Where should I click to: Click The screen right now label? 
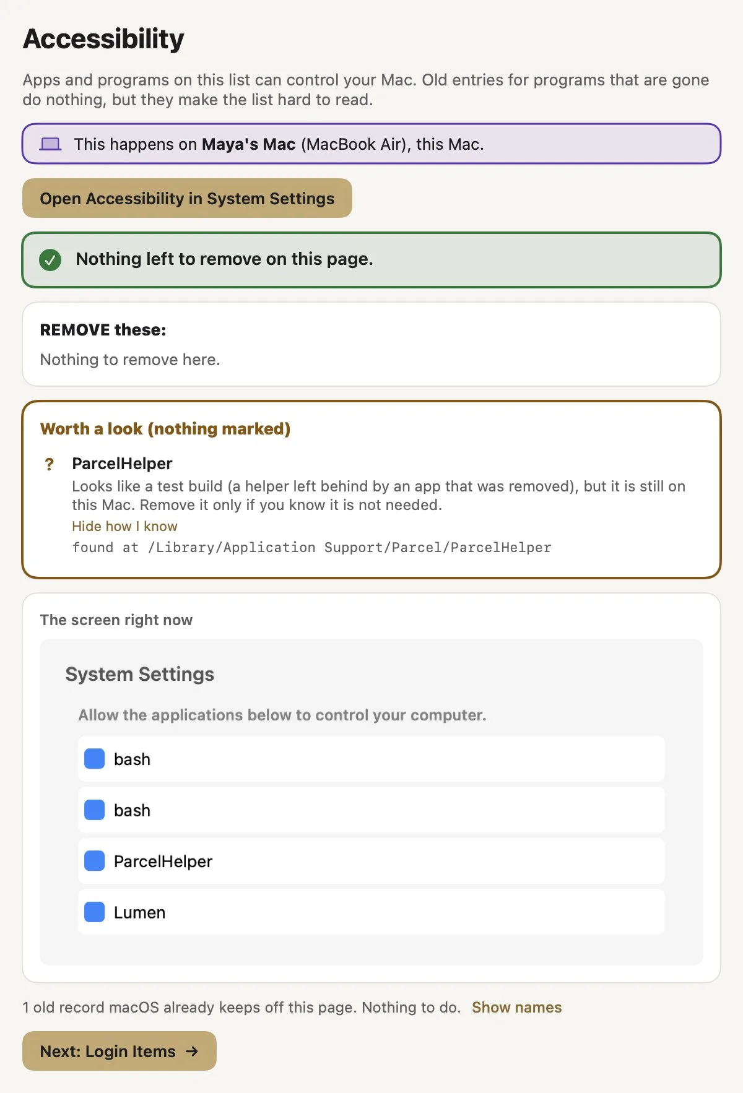116,620
